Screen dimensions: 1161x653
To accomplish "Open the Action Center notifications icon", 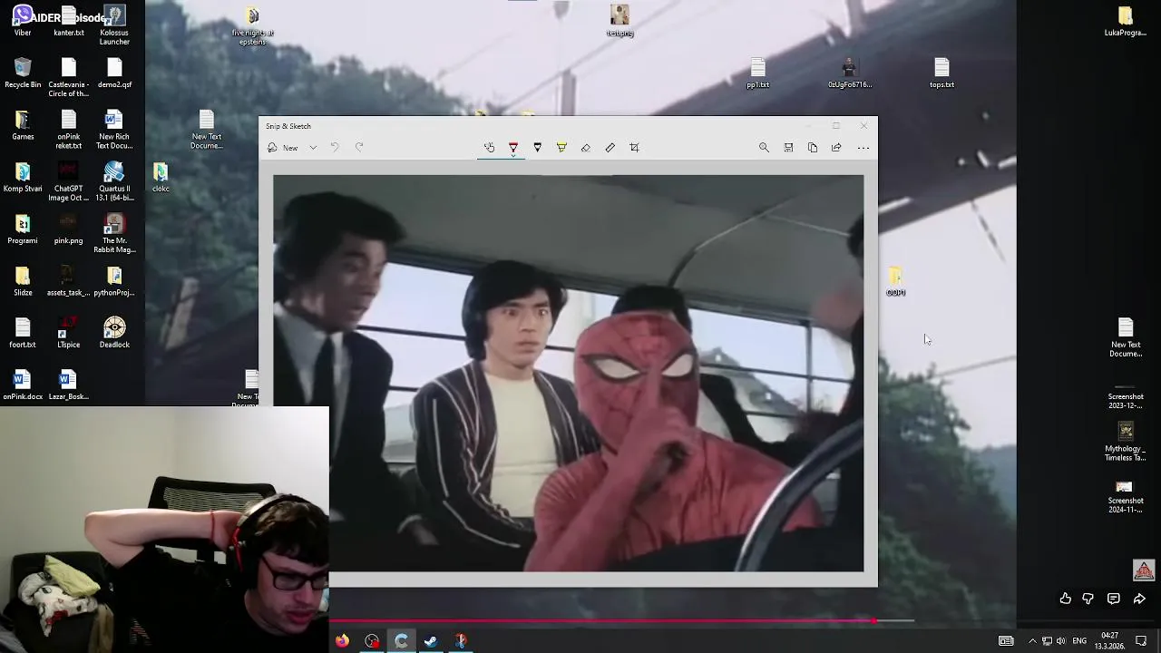I will point(1141,641).
